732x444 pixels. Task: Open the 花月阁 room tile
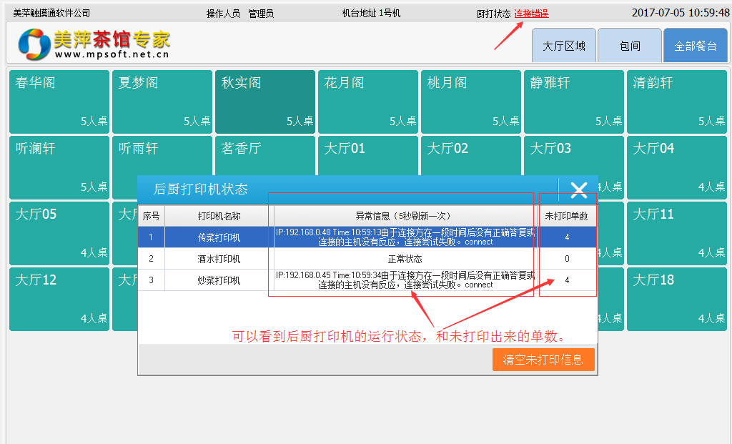click(368, 102)
